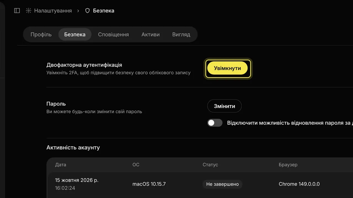The height and width of the screenshot is (198, 353).
Task: Click the Увімкнути 2FA button
Action: [x=228, y=68]
